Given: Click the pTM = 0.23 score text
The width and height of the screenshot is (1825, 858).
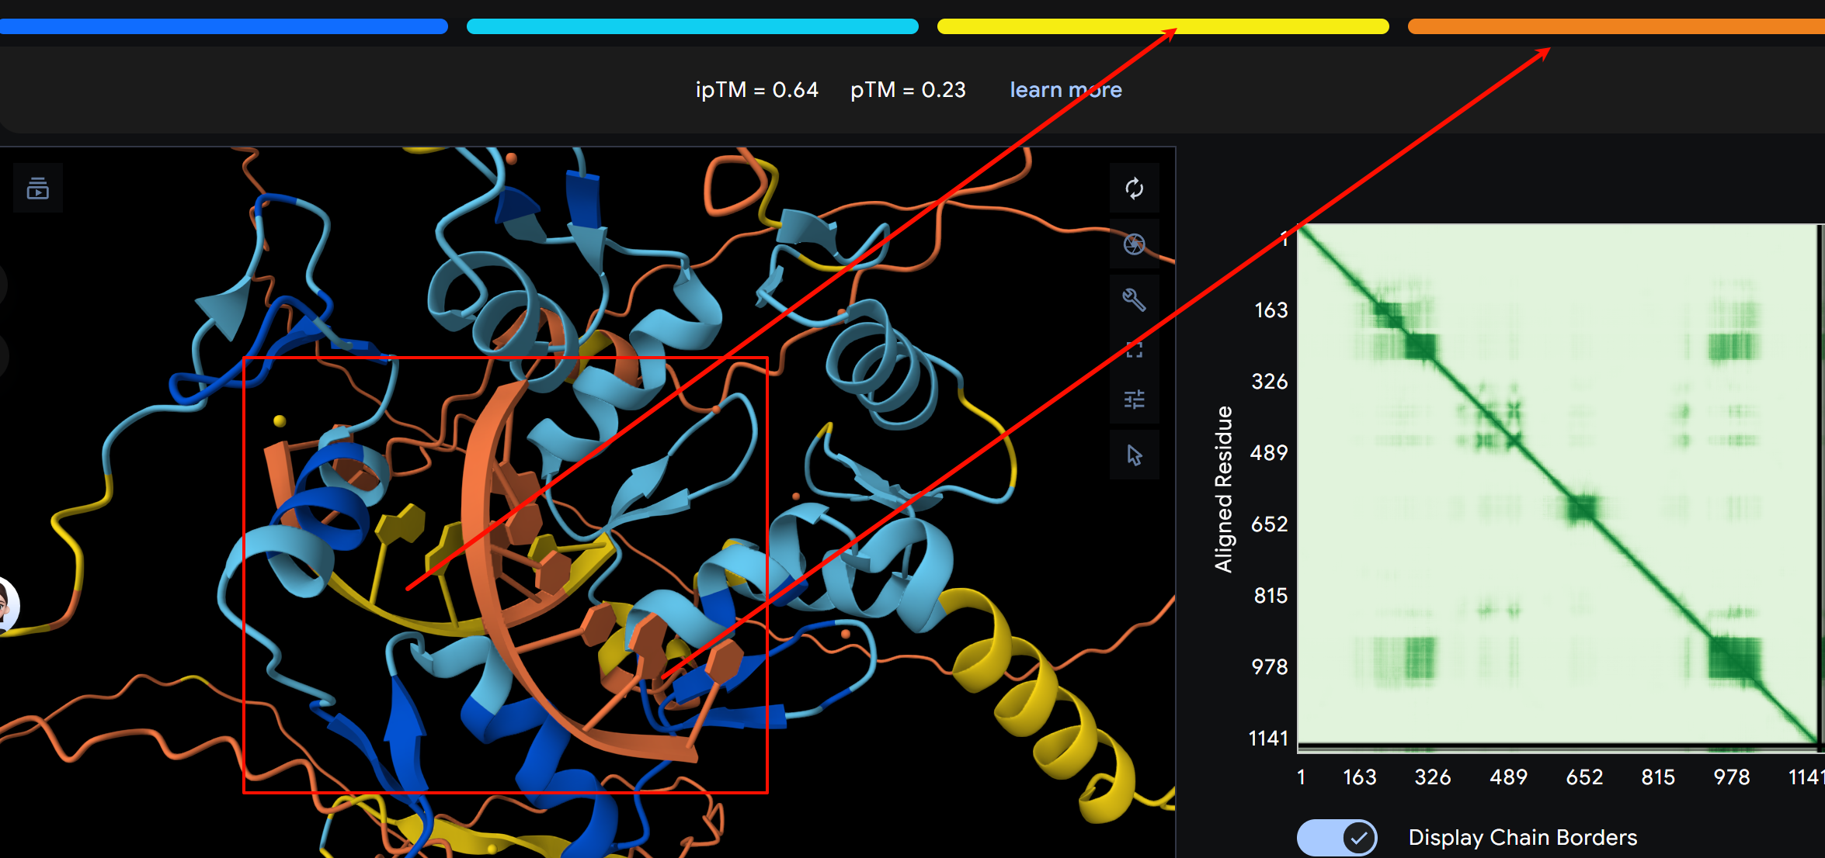Looking at the screenshot, I should [908, 90].
